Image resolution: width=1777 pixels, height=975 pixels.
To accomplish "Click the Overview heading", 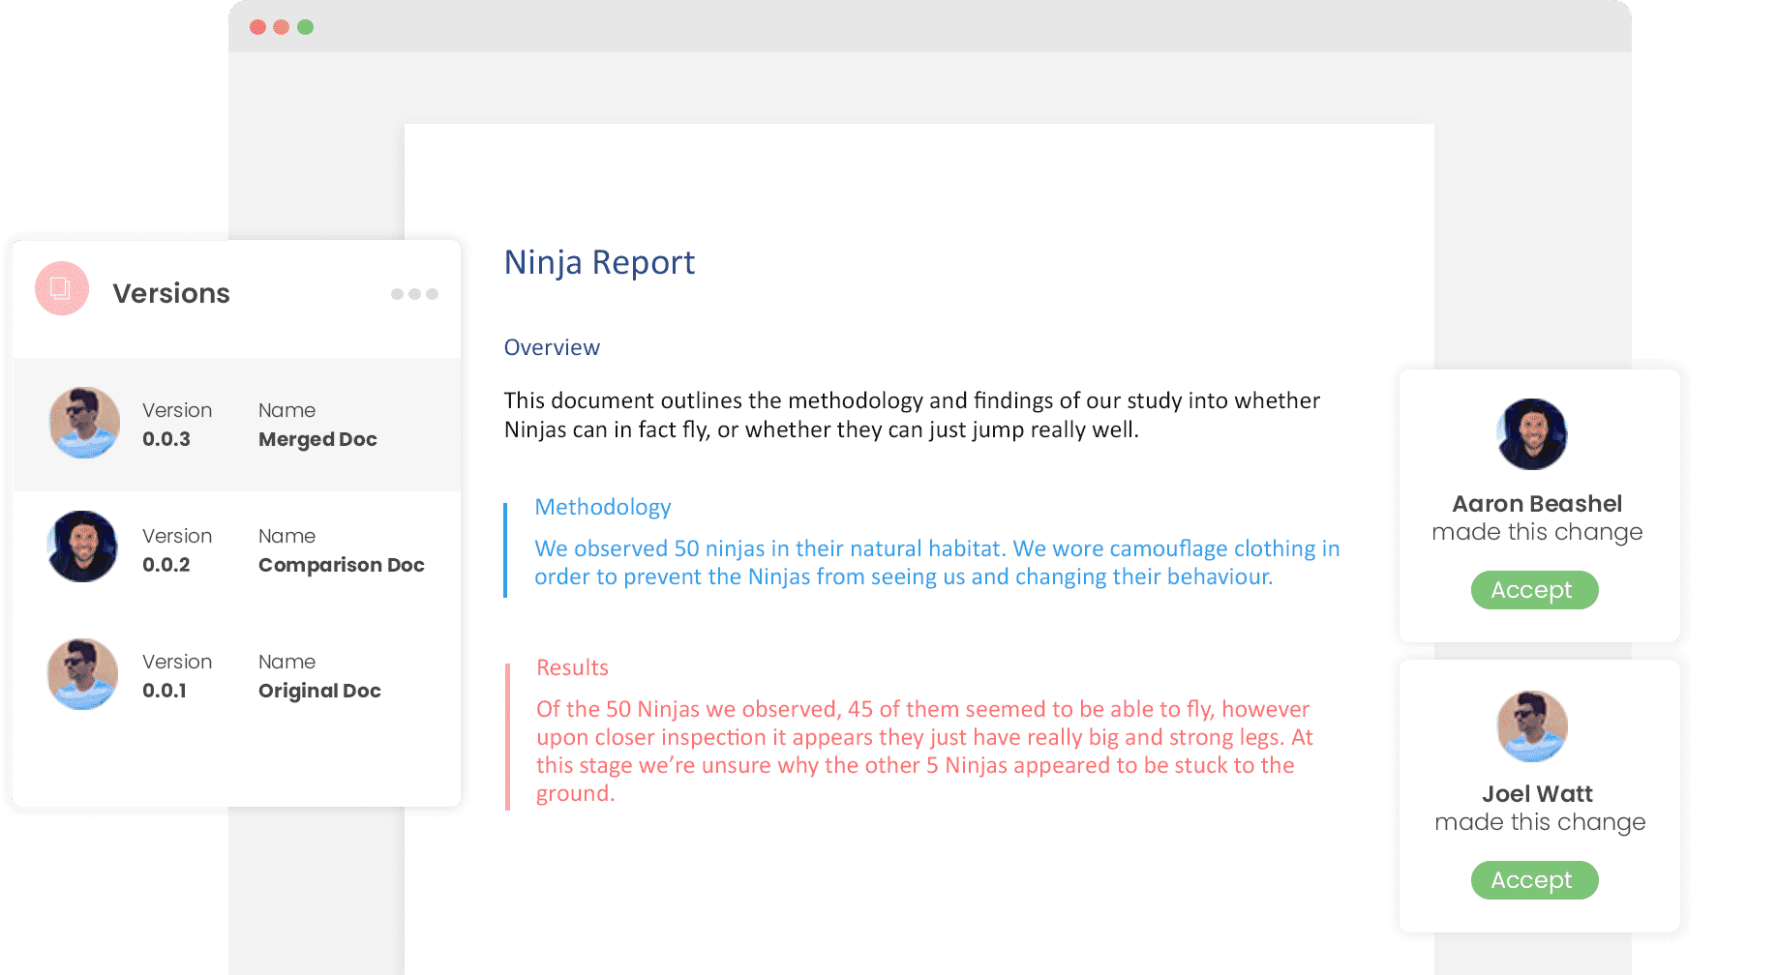I will tap(552, 347).
